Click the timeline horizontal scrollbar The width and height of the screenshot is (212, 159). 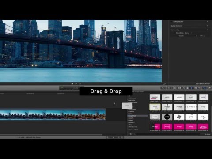click(51, 135)
